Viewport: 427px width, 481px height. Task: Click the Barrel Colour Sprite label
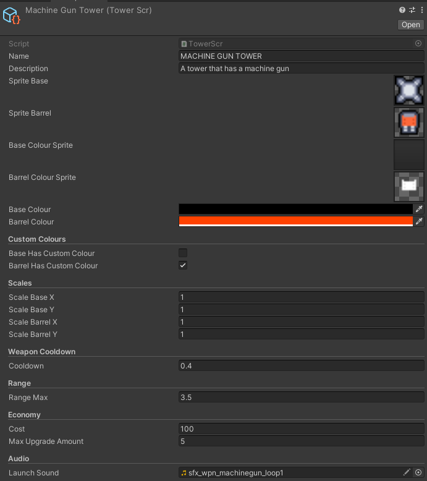click(x=42, y=177)
